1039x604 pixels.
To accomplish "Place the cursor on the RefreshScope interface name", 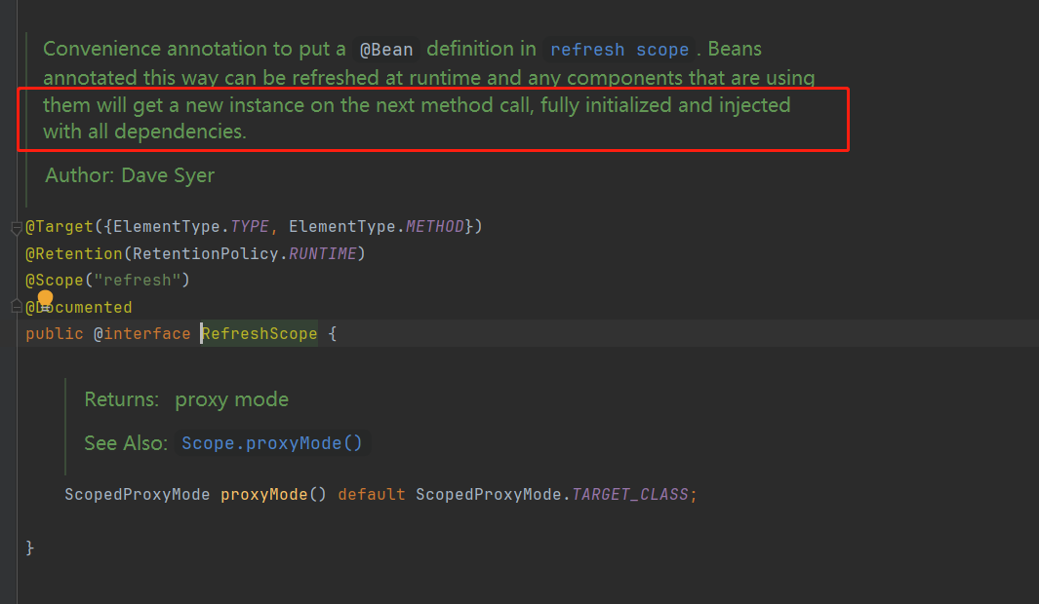I will coord(260,334).
